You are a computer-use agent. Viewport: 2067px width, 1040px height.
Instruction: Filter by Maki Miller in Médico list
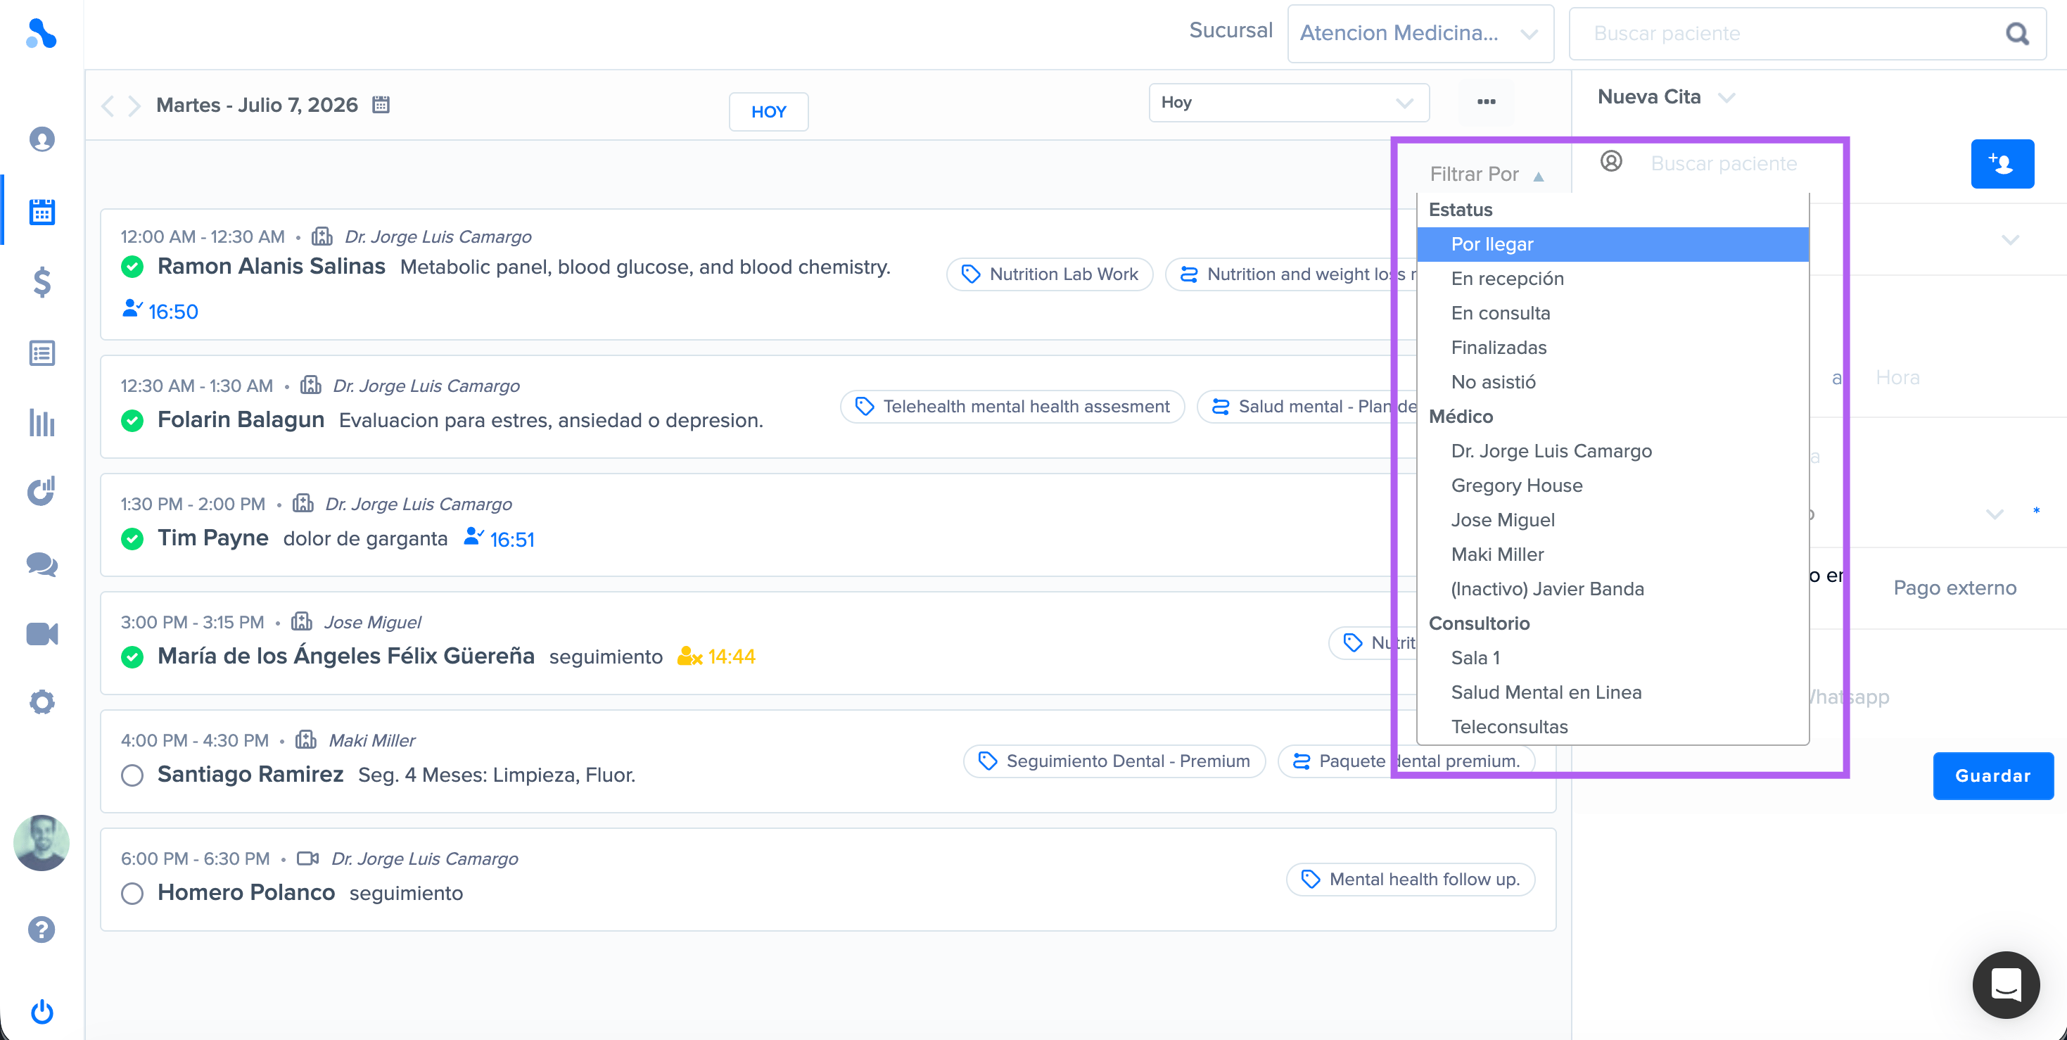tap(1612, 554)
